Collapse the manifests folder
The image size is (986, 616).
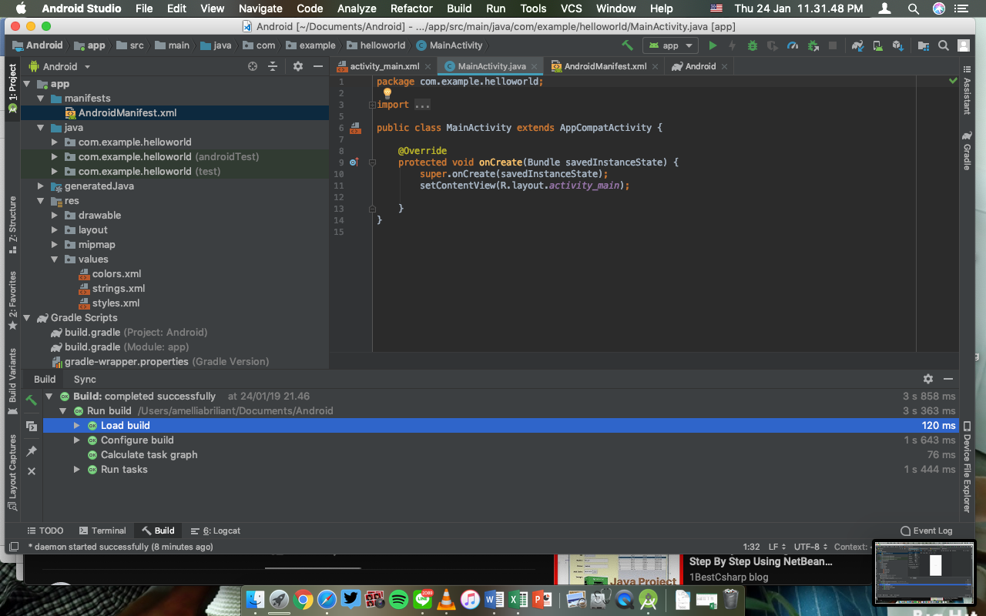[41, 99]
